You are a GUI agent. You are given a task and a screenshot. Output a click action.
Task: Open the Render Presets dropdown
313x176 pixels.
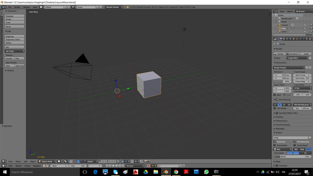point(289,68)
